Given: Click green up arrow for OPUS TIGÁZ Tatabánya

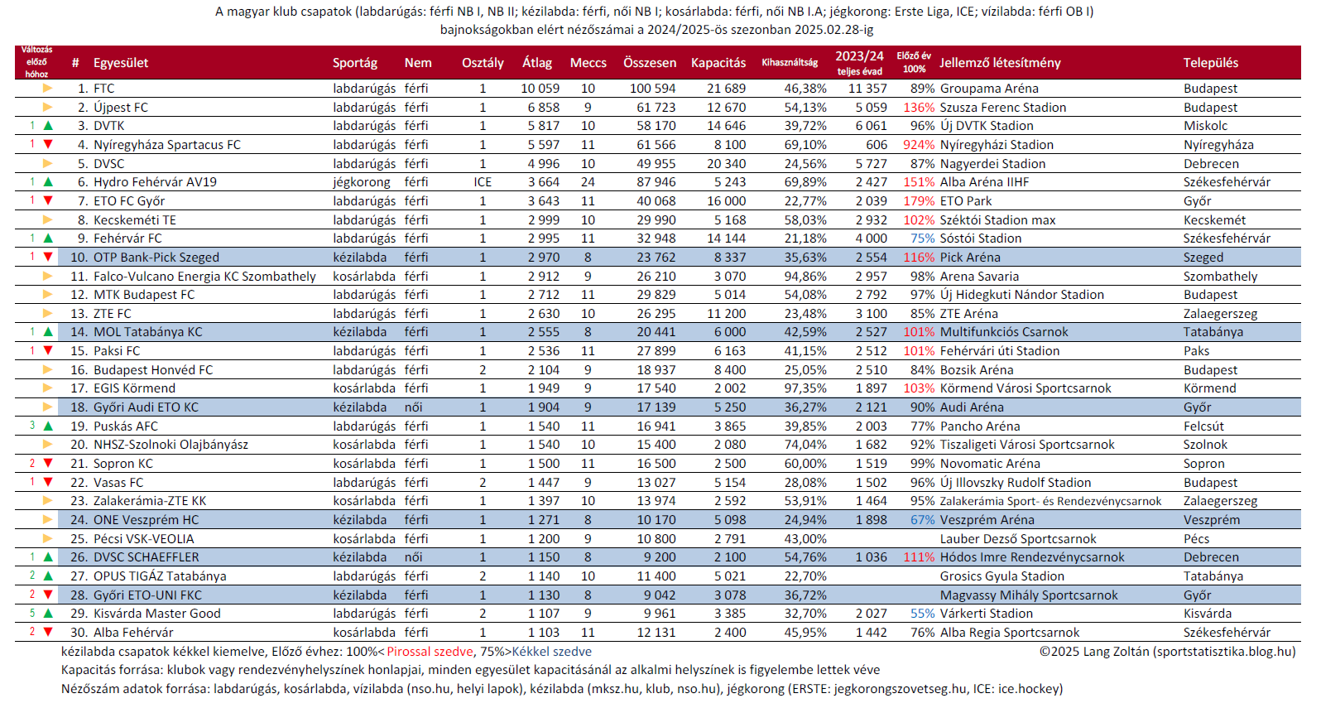Looking at the screenshot, I should pos(48,576).
